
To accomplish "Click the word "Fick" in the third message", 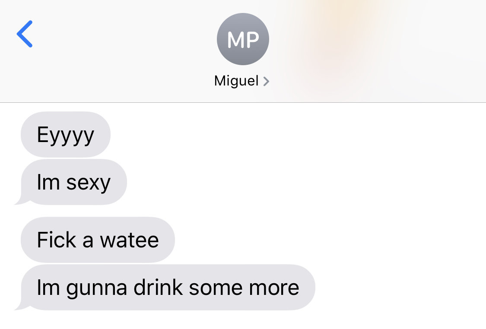I will pyautogui.click(x=57, y=240).
